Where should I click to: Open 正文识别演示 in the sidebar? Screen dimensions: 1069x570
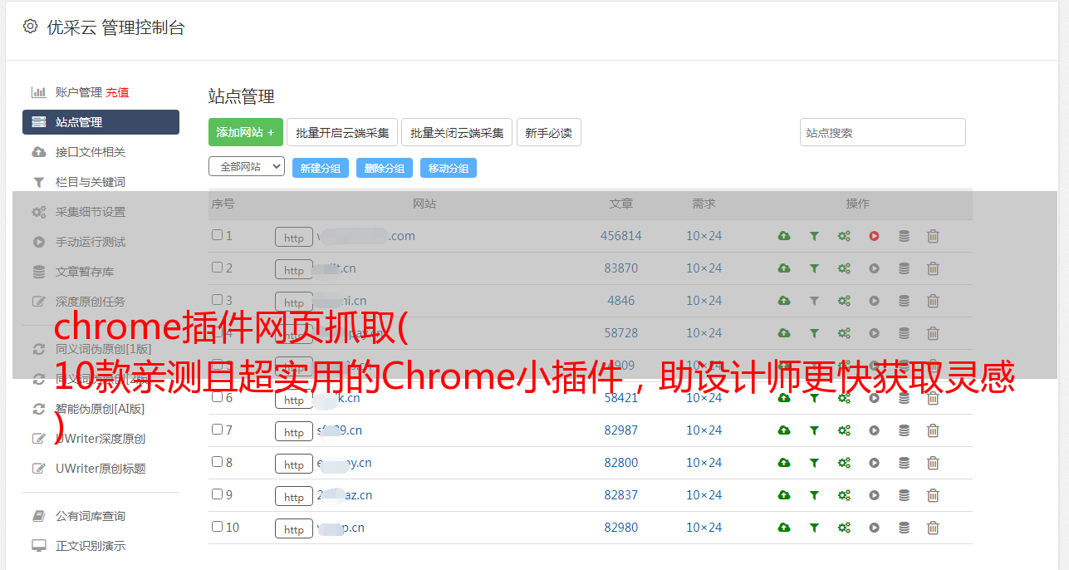91,547
